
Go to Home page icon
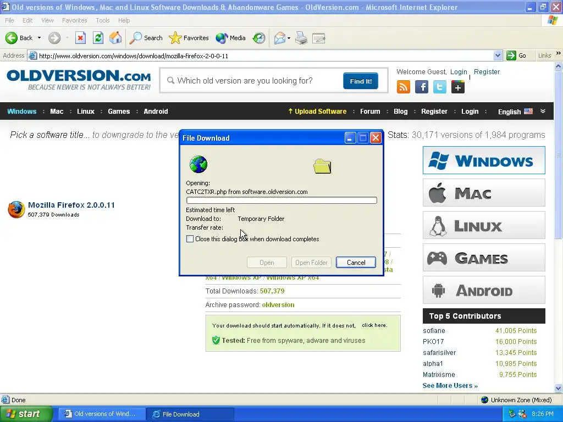(115, 38)
